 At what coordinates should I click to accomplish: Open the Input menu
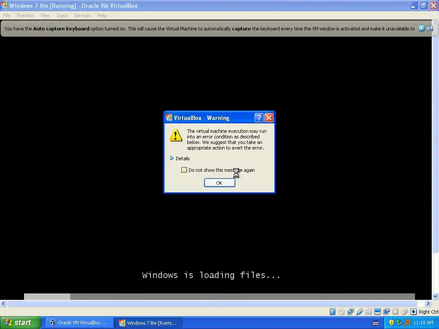coord(62,15)
